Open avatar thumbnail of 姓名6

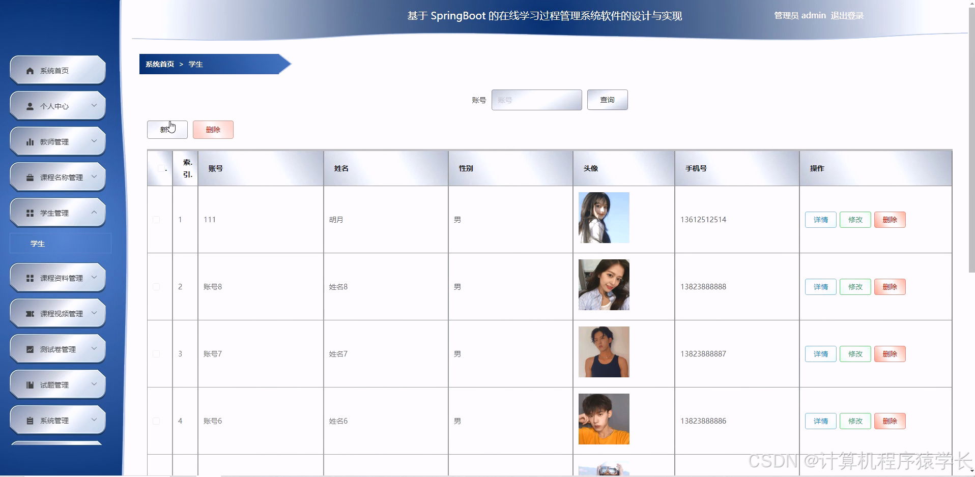click(604, 419)
